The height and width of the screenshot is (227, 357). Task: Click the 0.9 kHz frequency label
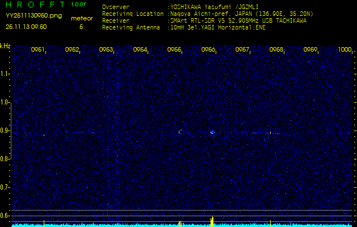pyautogui.click(x=4, y=131)
